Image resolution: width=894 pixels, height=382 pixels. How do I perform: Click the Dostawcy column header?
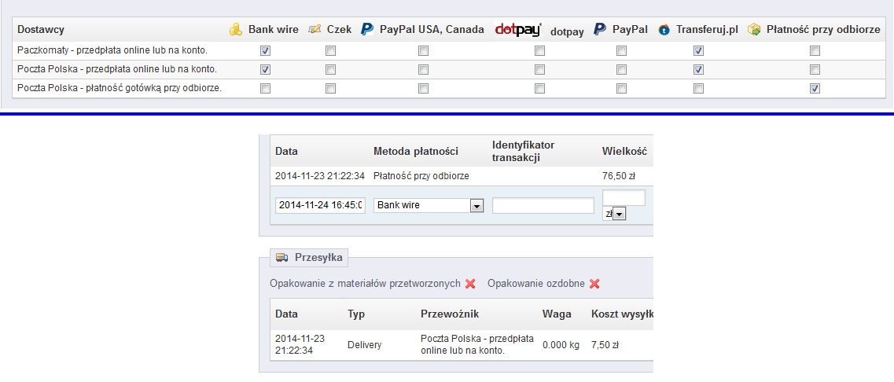[41, 29]
